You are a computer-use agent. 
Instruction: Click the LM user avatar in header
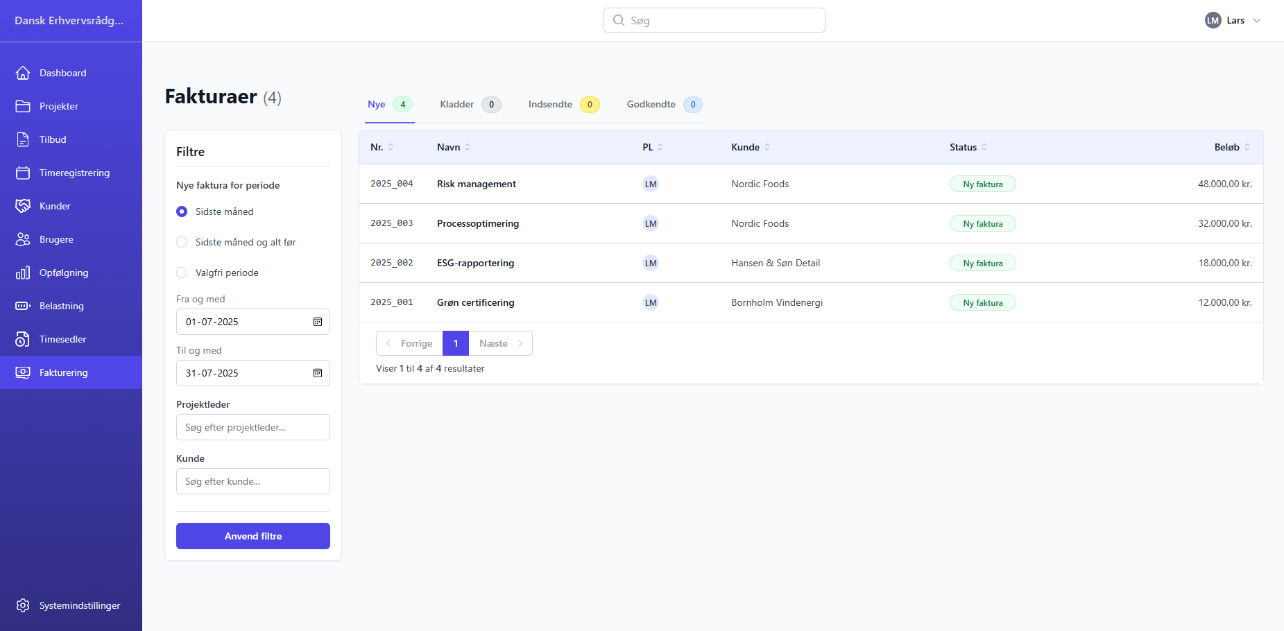tap(1213, 20)
